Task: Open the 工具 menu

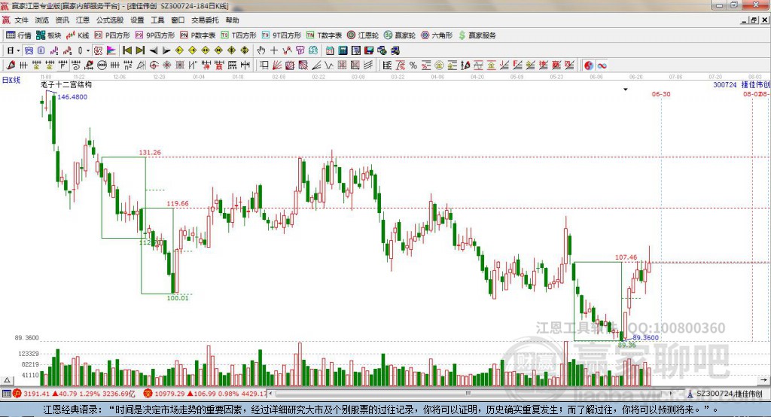Action: coord(157,20)
